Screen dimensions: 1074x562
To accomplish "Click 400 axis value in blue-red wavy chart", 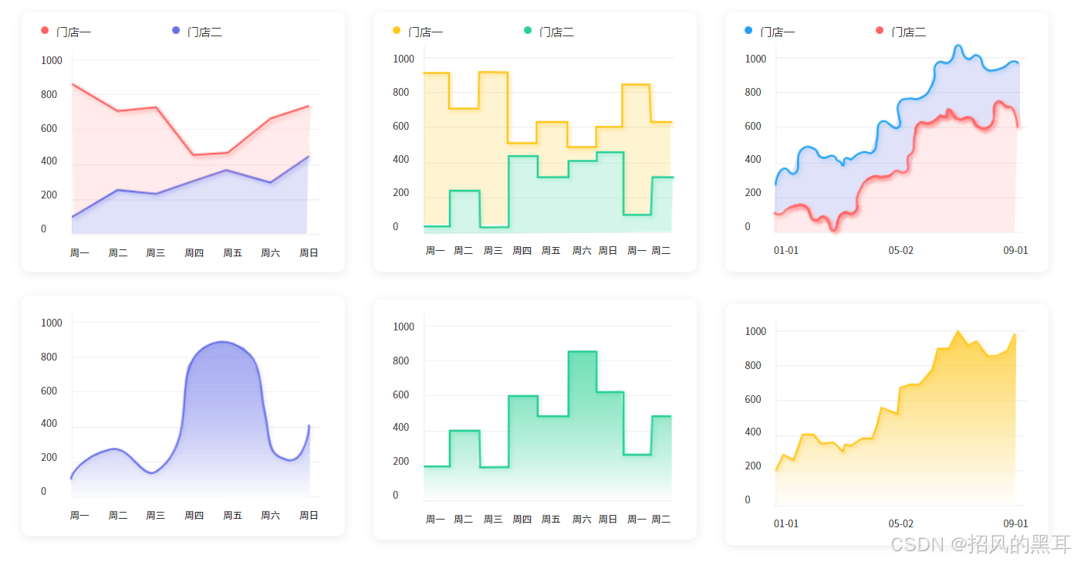I will point(752,159).
